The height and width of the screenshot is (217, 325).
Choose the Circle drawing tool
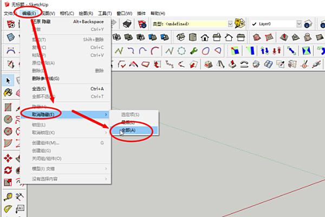[x=8, y=119]
